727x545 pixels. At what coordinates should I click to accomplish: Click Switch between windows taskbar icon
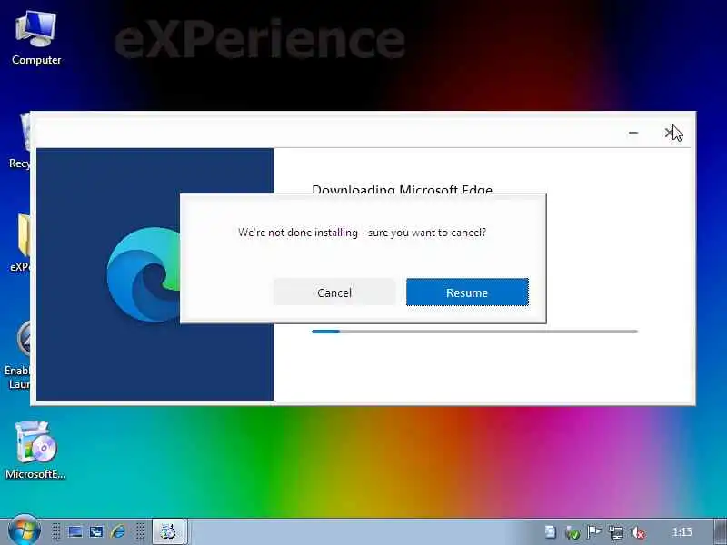coord(96,531)
